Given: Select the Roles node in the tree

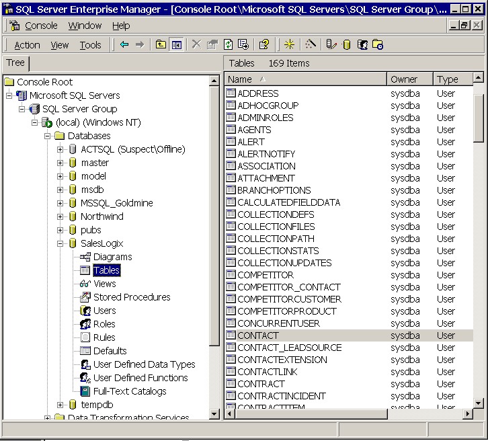Looking at the screenshot, I should [x=104, y=324].
